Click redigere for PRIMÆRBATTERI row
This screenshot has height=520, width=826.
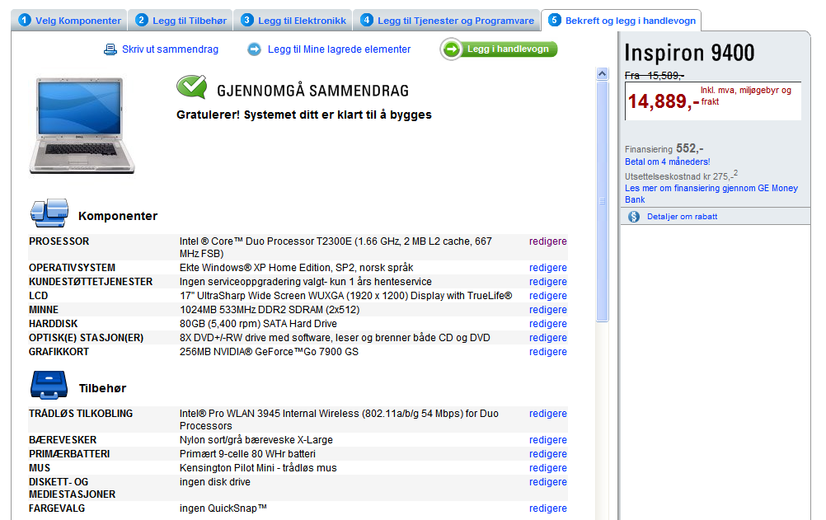coord(548,453)
